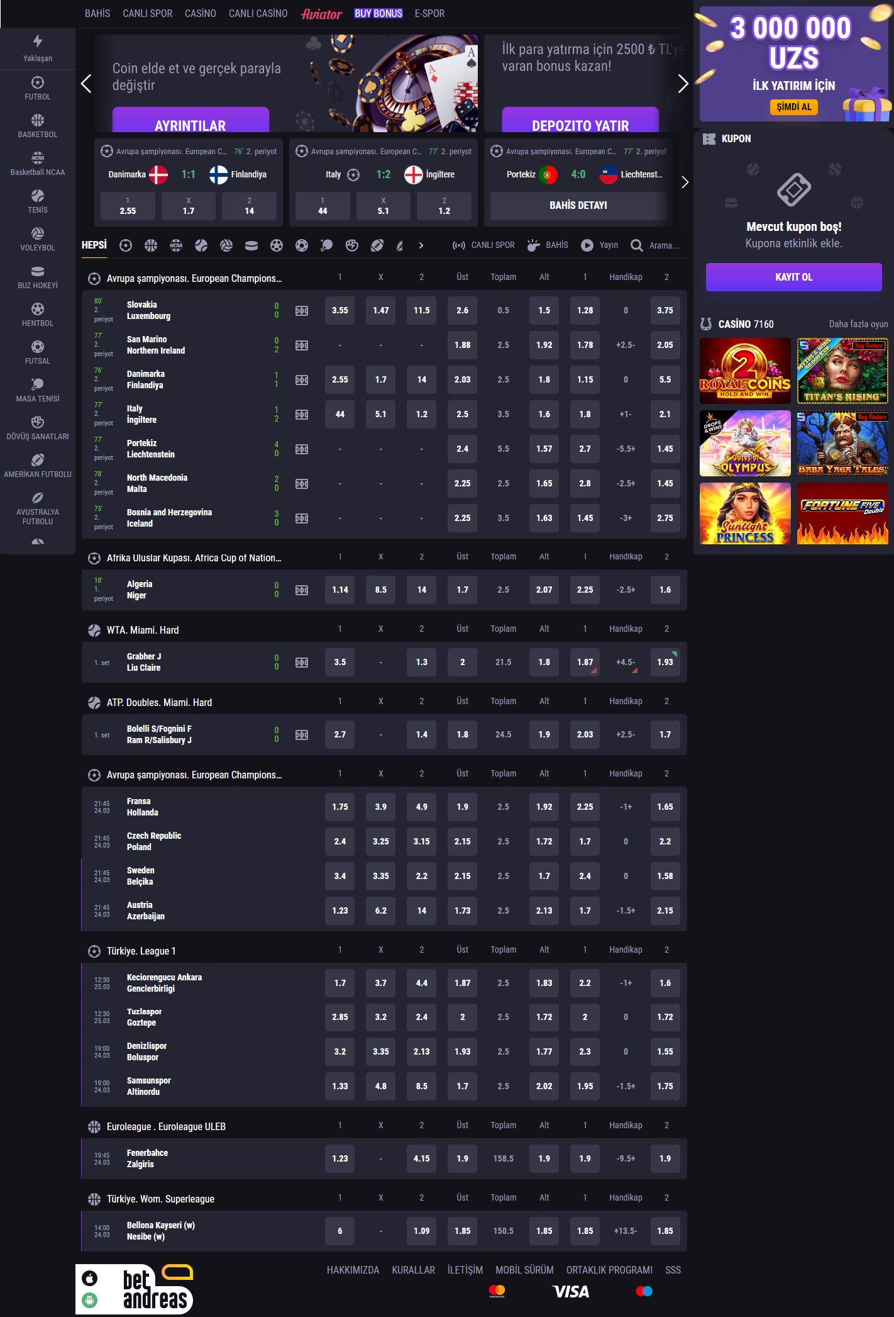This screenshot has height=1317, width=894.
Task: Go to previous promo banner
Action: click(x=86, y=84)
